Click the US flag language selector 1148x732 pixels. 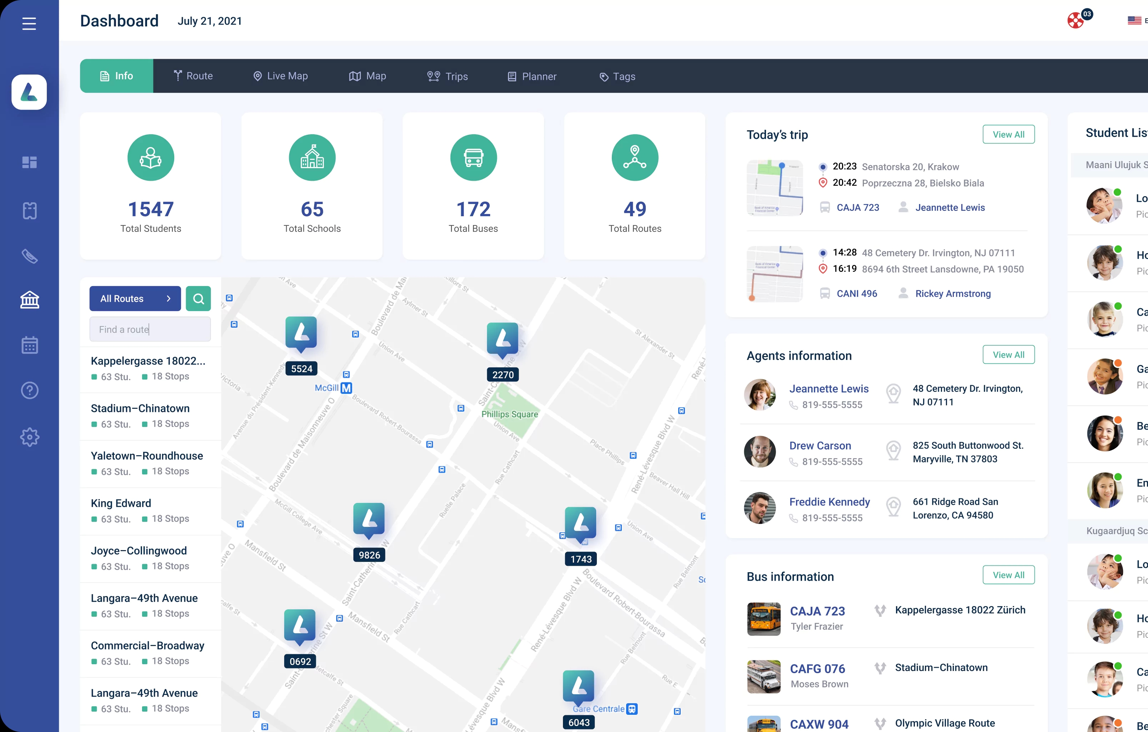point(1134,20)
